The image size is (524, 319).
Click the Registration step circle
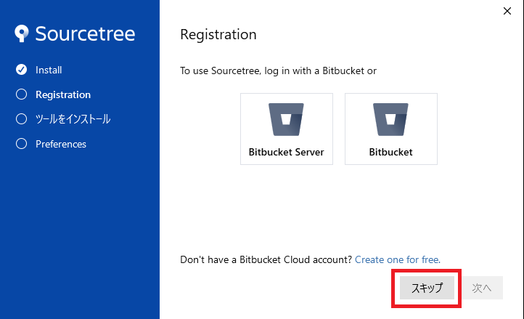click(x=21, y=94)
